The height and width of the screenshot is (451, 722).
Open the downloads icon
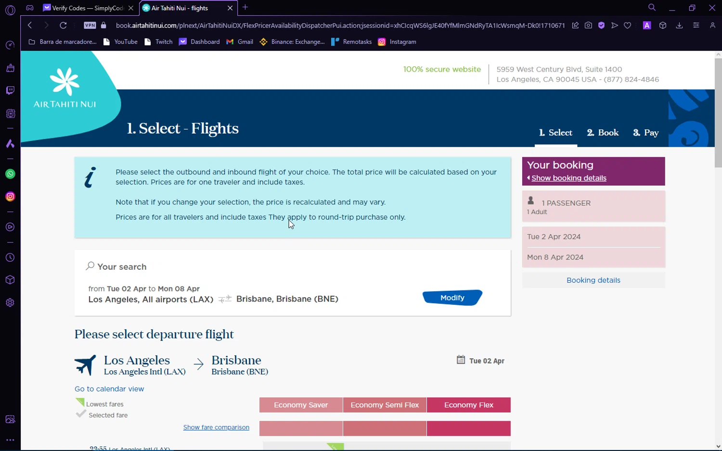pyautogui.click(x=679, y=25)
